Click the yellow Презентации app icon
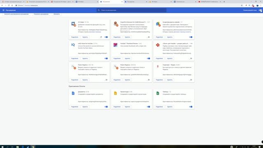 click(115, 93)
